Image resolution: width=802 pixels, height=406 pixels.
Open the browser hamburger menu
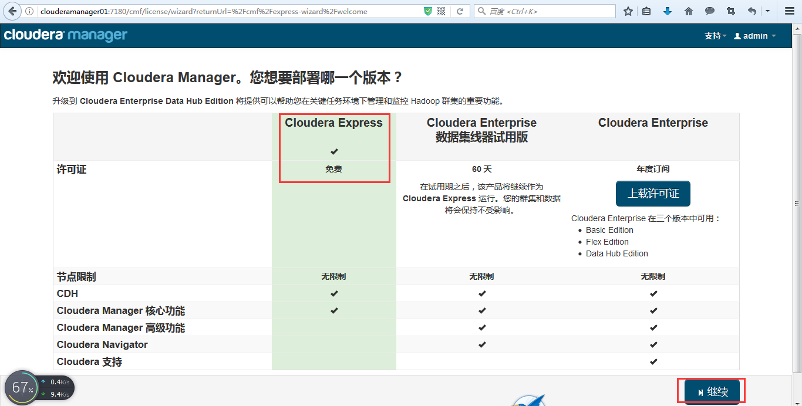point(790,11)
